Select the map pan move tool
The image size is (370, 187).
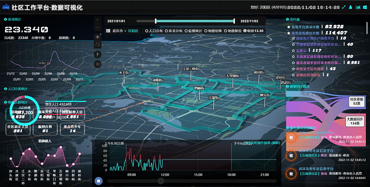[x=98, y=37]
